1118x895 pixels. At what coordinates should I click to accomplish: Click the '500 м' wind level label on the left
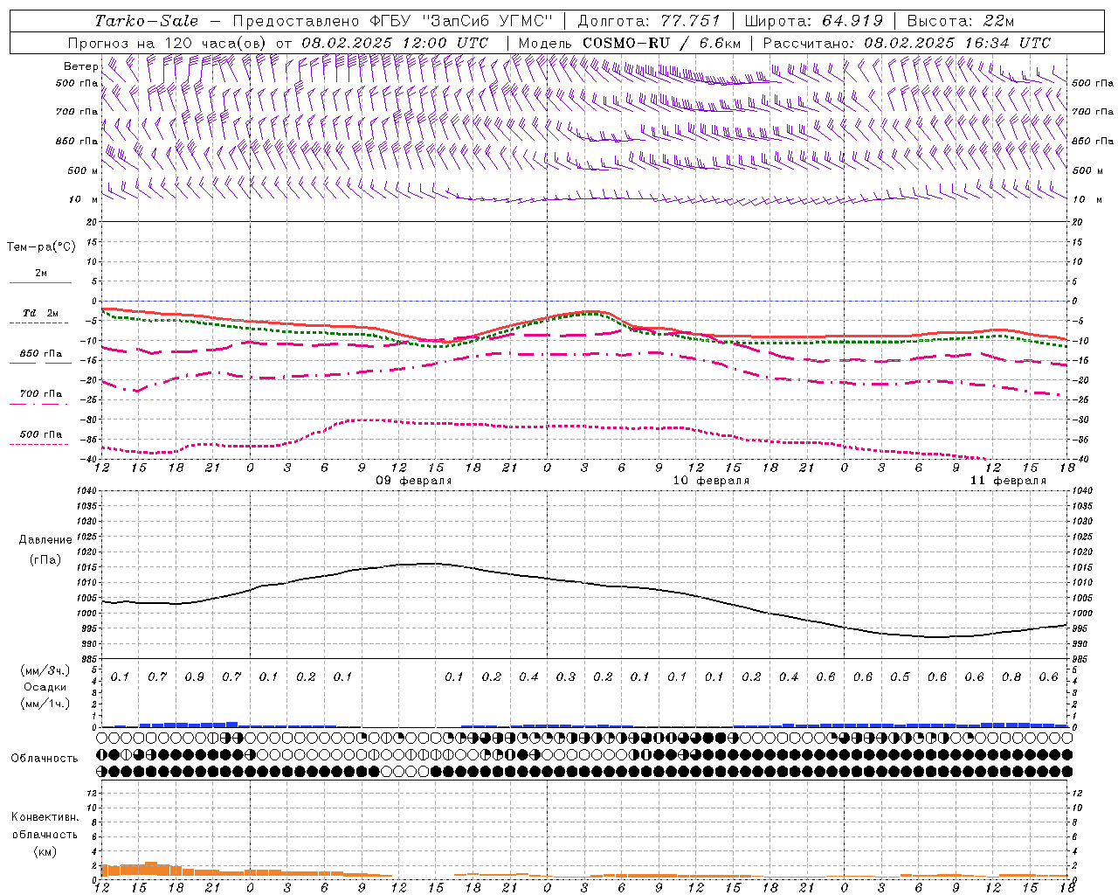(83, 170)
